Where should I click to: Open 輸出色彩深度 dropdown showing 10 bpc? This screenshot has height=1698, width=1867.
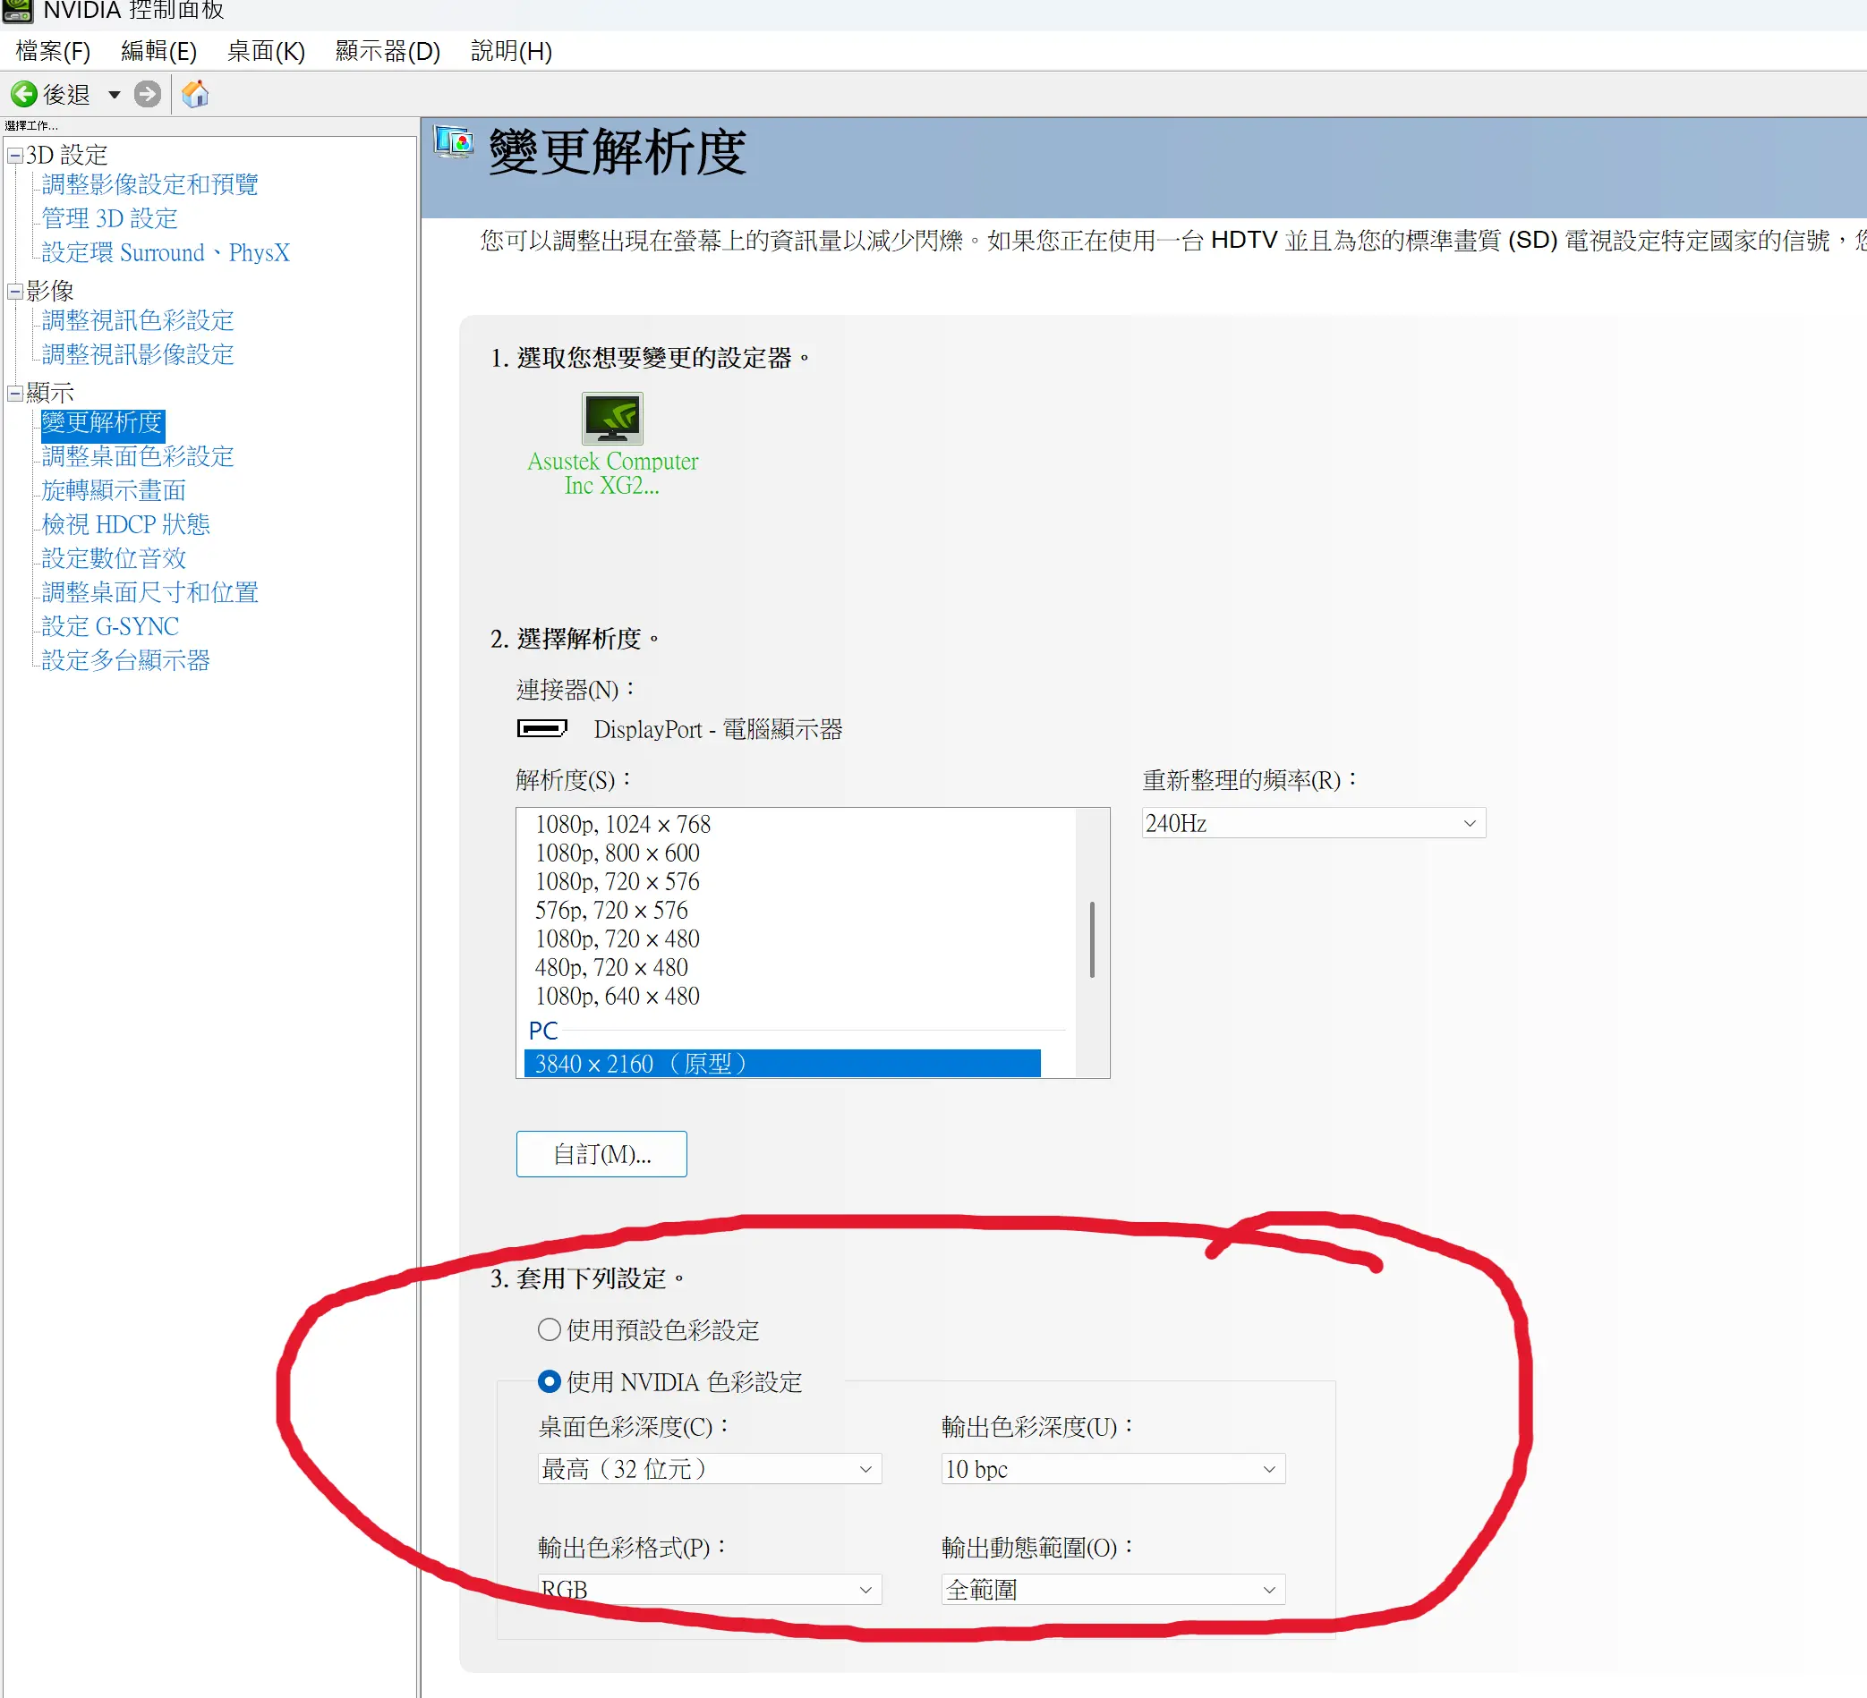pyautogui.click(x=1113, y=1469)
